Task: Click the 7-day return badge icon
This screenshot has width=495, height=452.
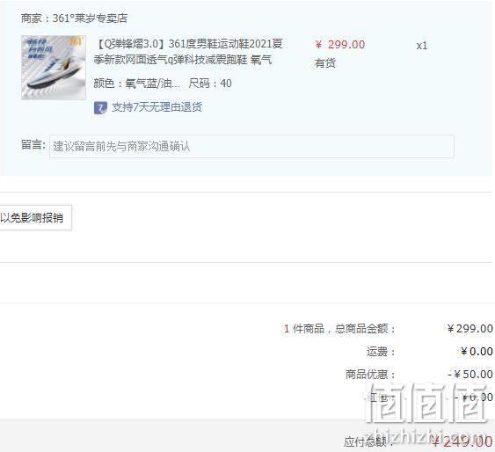Action: click(x=100, y=108)
